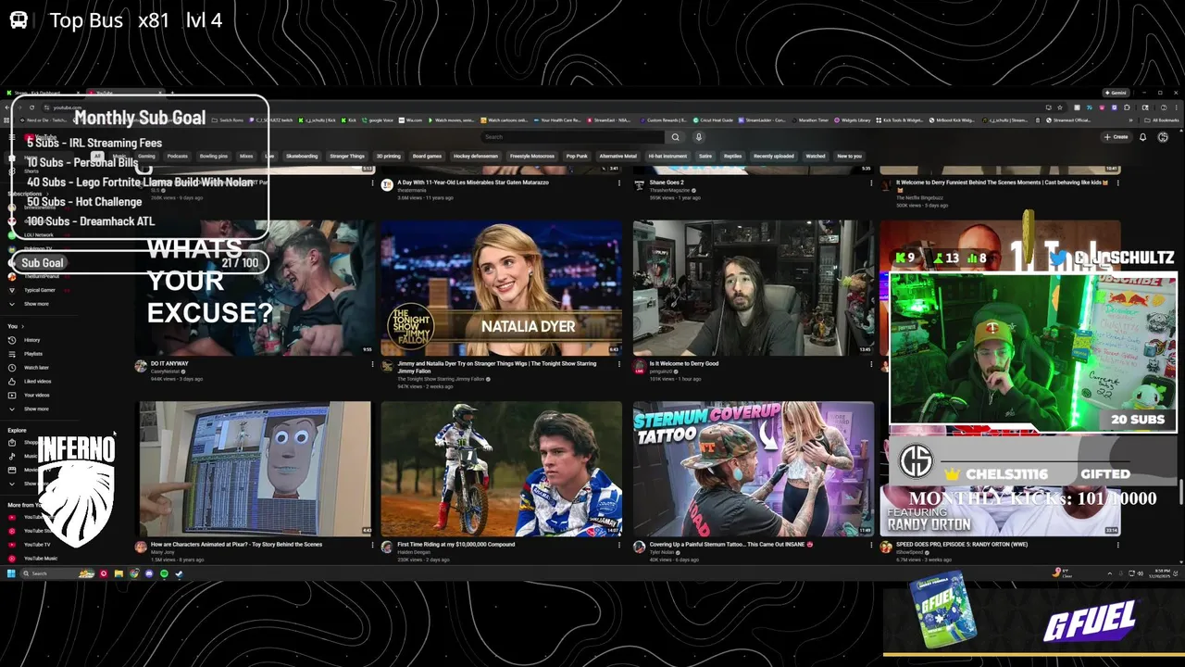Open more options for Pixar animation video

372,545
